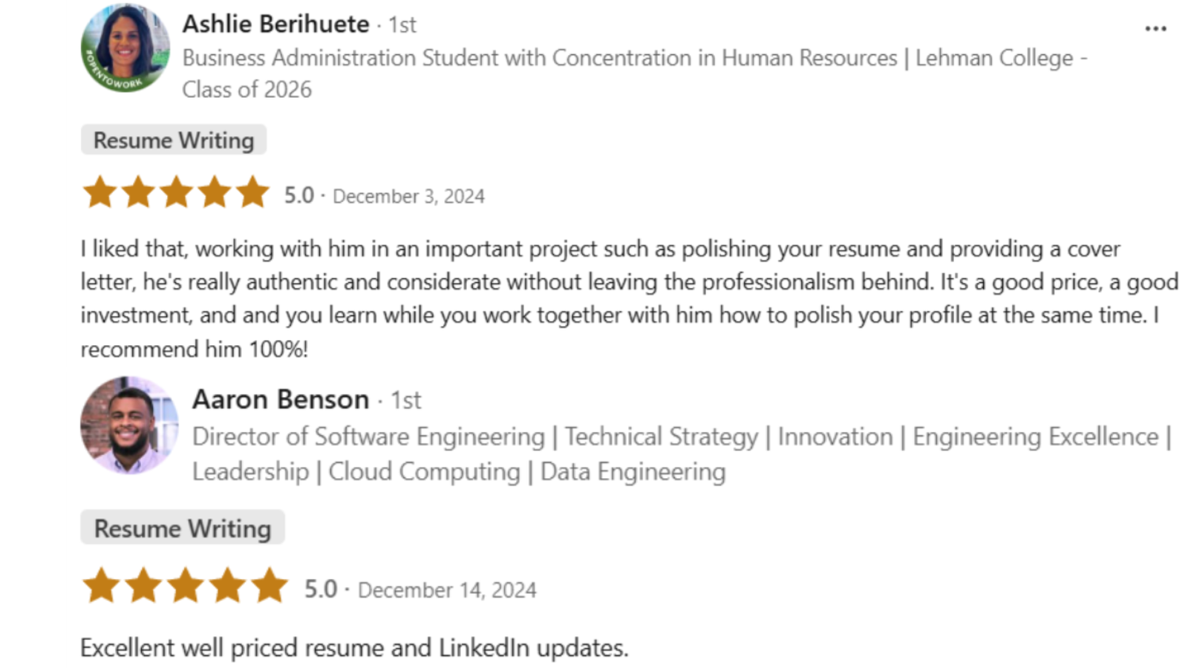Click the 5.0 score on Aaron's review

pos(321,589)
